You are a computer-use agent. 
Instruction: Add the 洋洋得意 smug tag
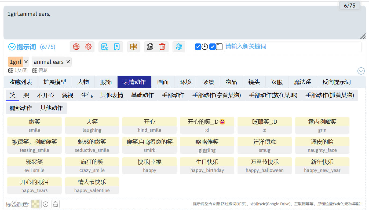click(265, 145)
